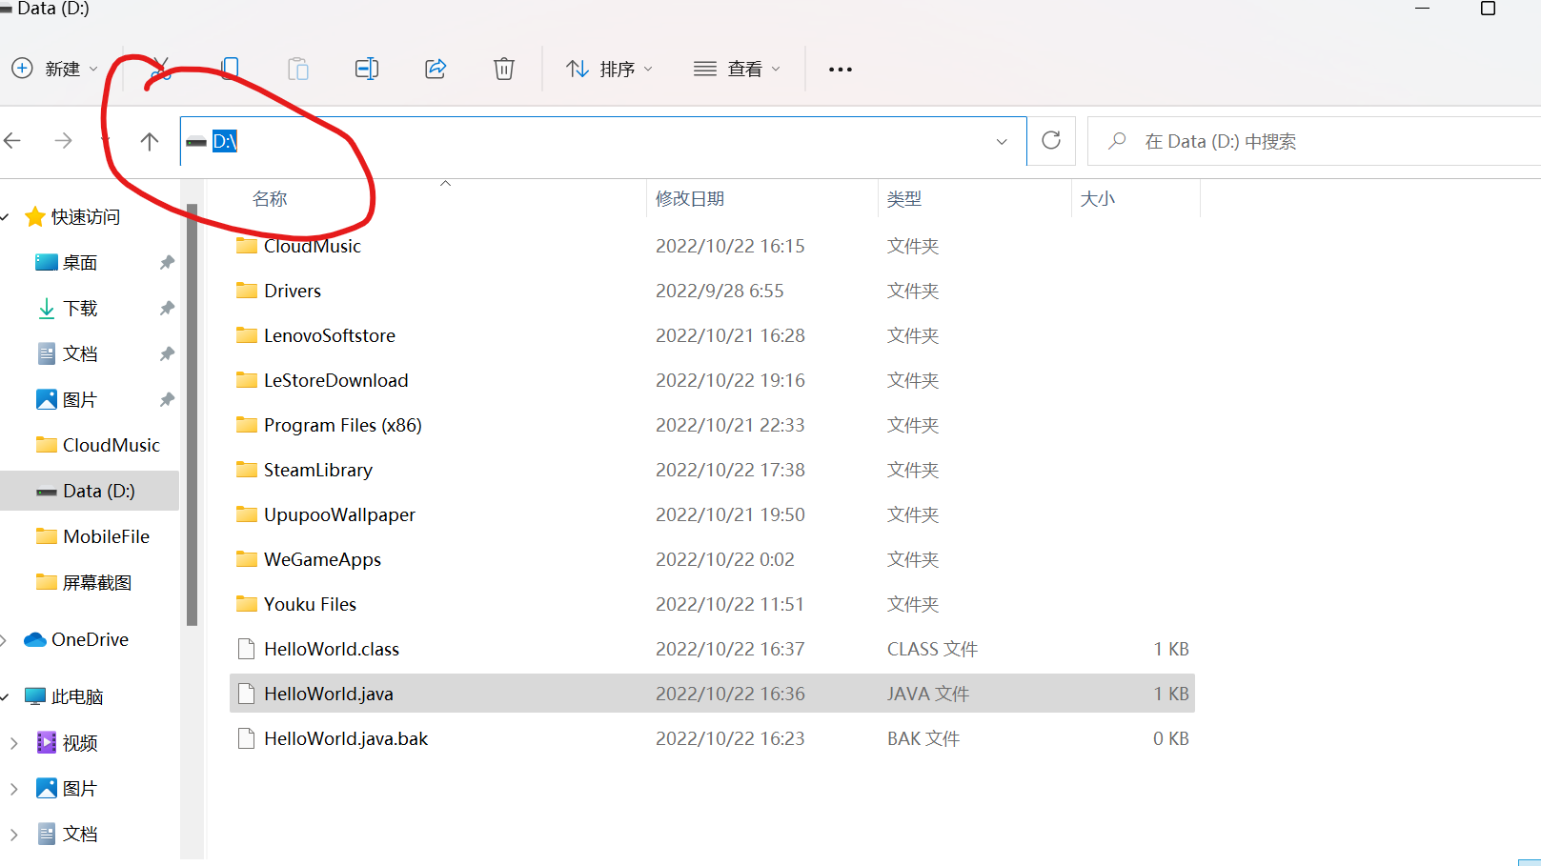Unpin Desktop (桌面) via pin icon

click(167, 262)
